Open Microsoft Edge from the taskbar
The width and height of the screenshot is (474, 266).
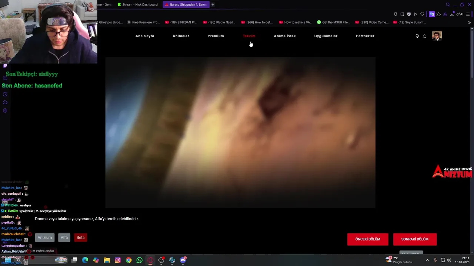[x=85, y=260]
